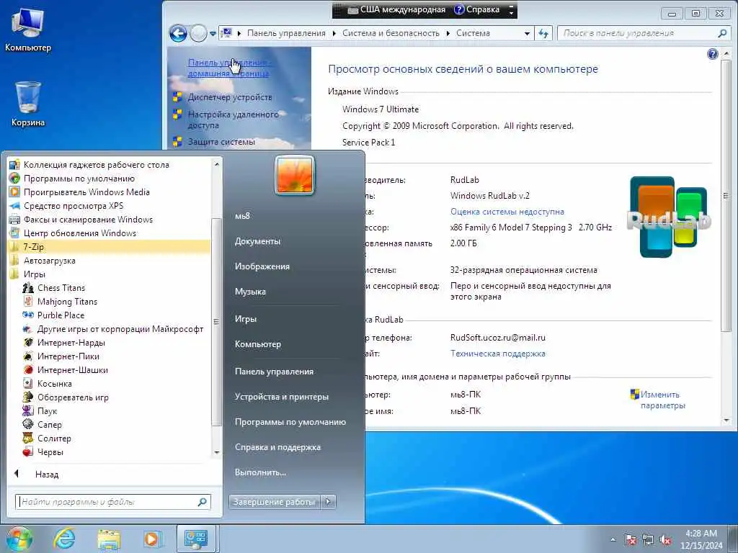Click Изменить параметры link
This screenshot has height=553, width=738.
pos(663,400)
